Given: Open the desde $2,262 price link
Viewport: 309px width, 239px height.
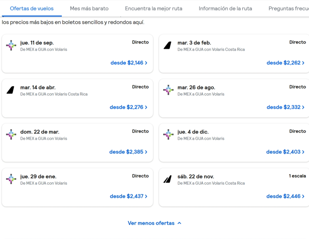Looking at the screenshot, I should point(286,63).
